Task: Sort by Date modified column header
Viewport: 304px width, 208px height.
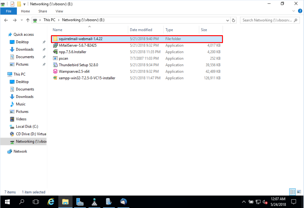Action: [141, 30]
